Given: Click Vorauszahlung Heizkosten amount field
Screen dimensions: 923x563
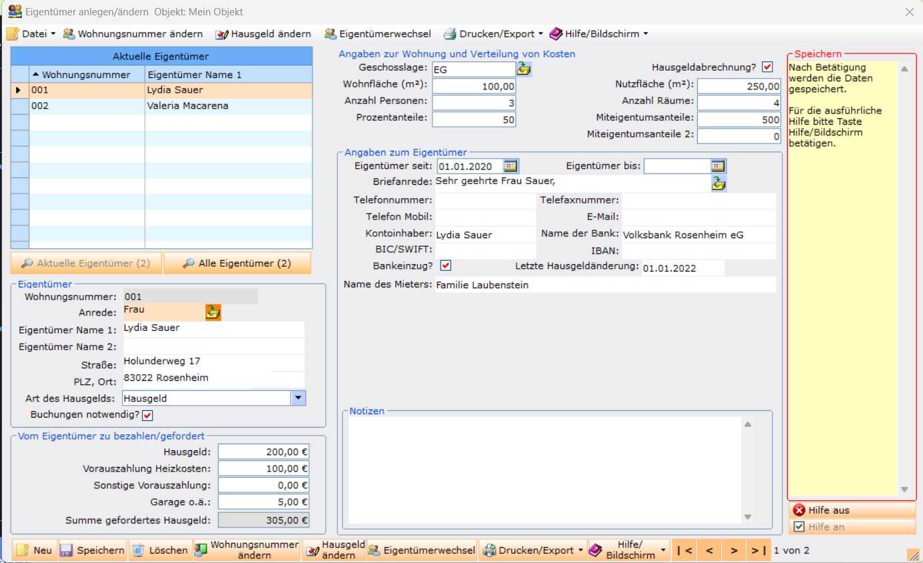Looking at the screenshot, I should tap(263, 469).
